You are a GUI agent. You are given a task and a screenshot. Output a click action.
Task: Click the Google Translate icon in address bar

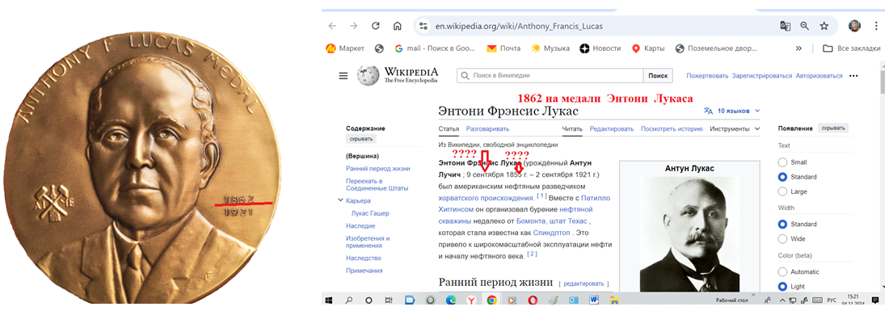click(785, 26)
